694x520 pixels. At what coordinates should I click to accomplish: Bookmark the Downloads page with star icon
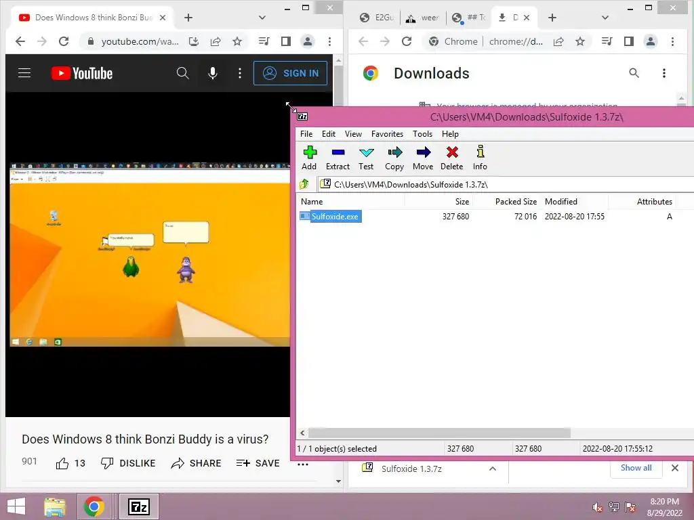point(580,41)
